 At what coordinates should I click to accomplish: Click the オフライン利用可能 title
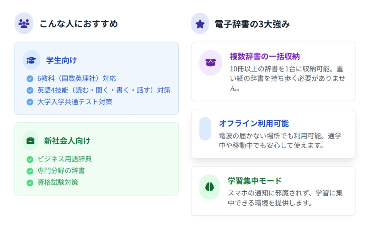click(254, 123)
